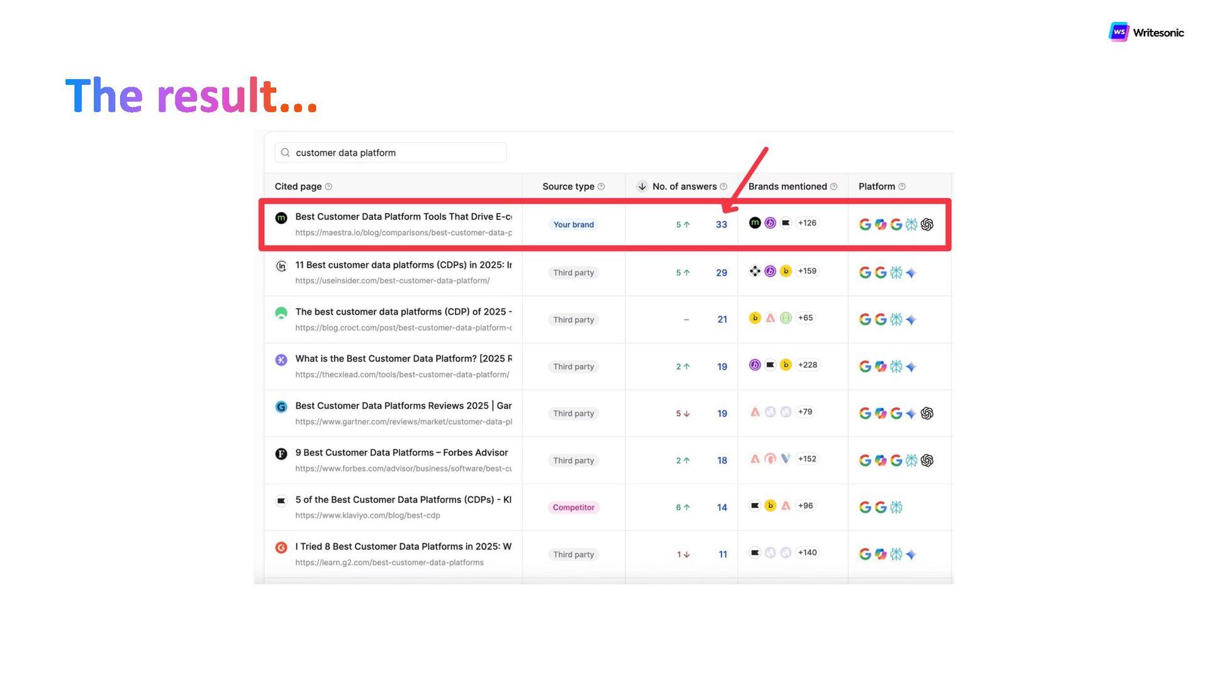Expand +126 brands in maestra row
Screen dimensions: 1208x679
[x=807, y=223]
